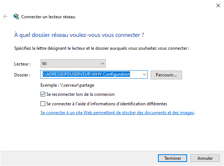Image resolution: width=224 pixels, height=166 pixels.
Task: Click the 'Dossier :' label
Action: 22,75
